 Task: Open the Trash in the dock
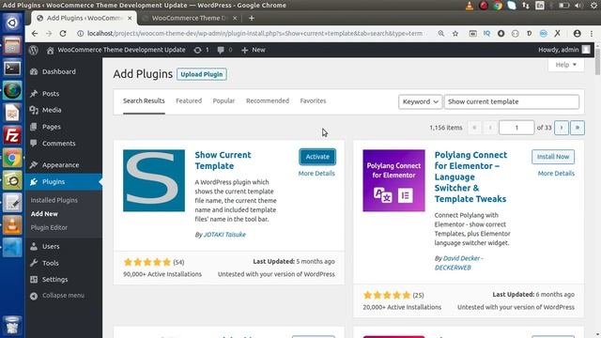click(12, 326)
